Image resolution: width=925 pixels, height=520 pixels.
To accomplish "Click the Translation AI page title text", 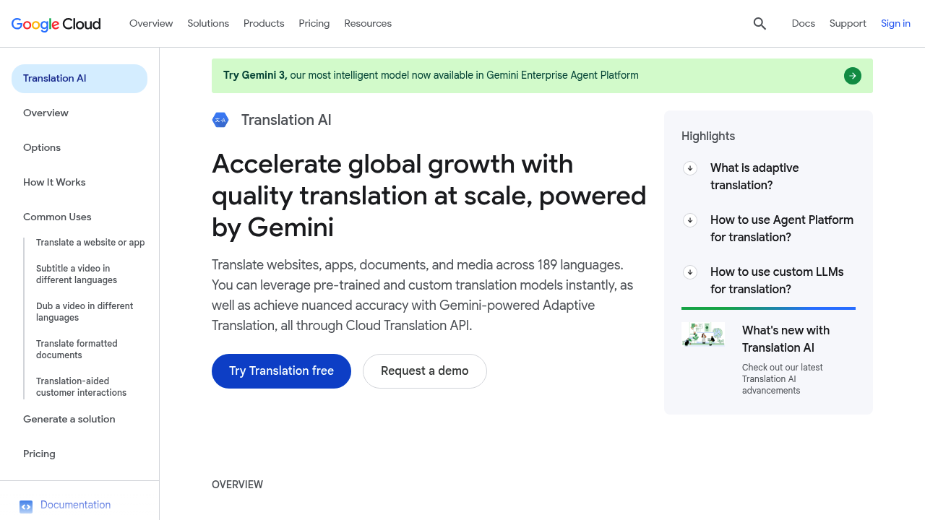I will coord(286,121).
